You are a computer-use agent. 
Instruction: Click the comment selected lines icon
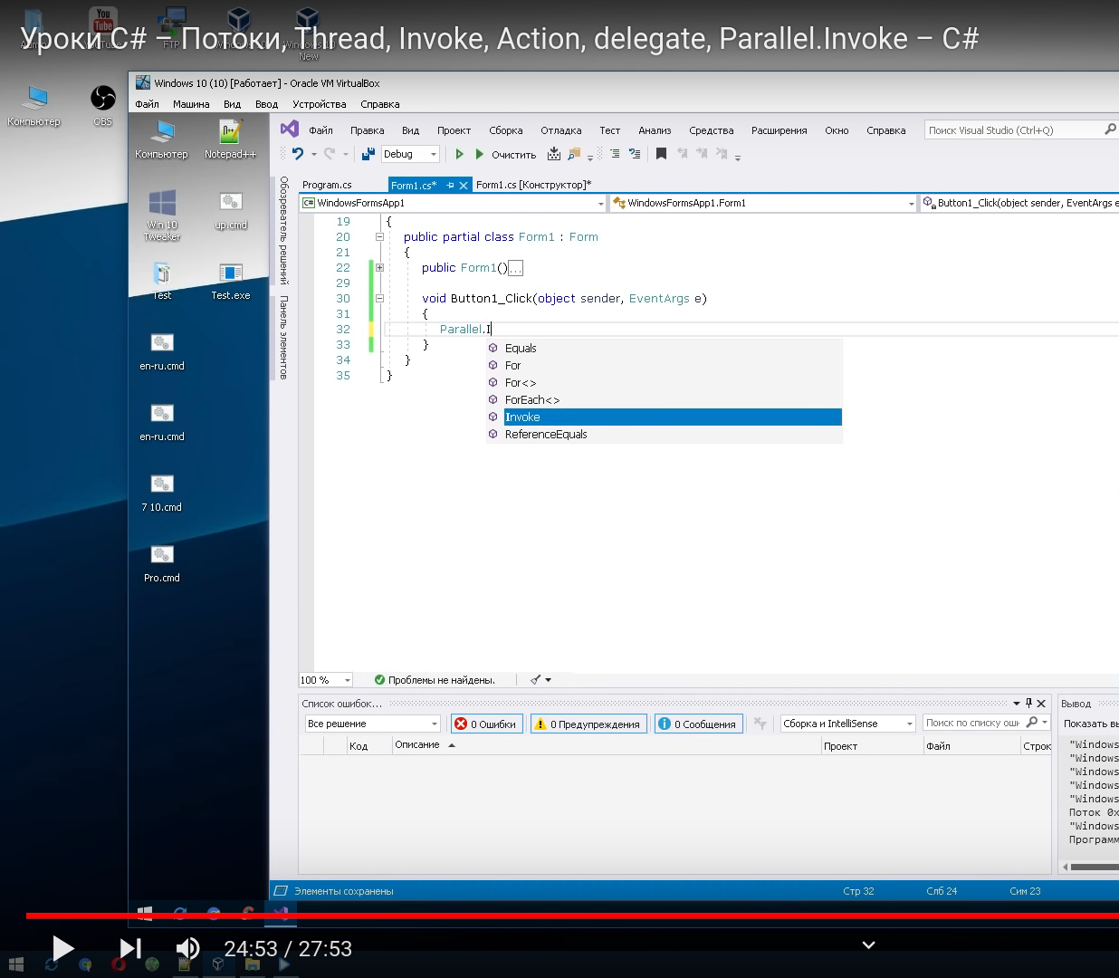[614, 154]
